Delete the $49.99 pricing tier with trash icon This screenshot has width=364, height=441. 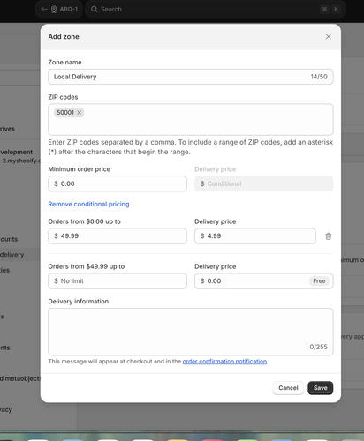[x=329, y=236]
